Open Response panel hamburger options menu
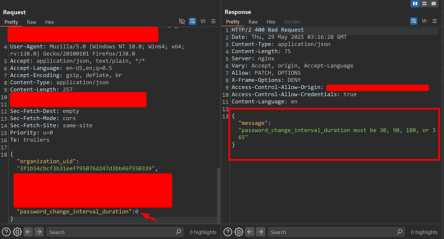The width and height of the screenshot is (444, 239). (x=435, y=22)
